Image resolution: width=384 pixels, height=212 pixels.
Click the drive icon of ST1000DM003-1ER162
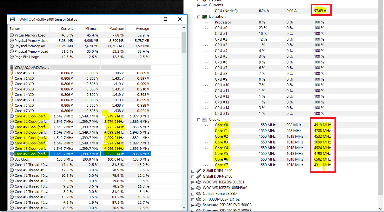coord(199,199)
